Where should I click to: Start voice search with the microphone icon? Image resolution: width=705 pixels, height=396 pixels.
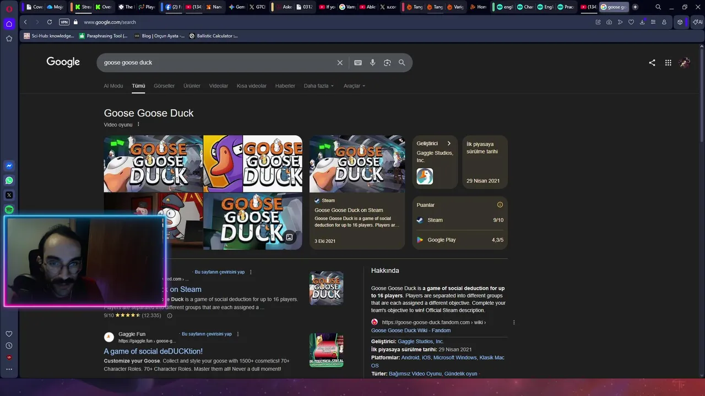(x=373, y=63)
